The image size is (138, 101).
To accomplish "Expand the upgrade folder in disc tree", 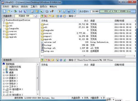I will coord(4,37).
